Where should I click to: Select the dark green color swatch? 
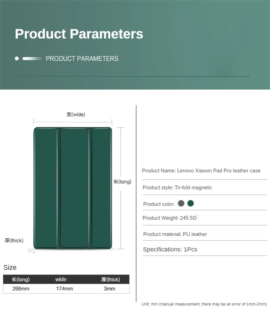(190, 203)
